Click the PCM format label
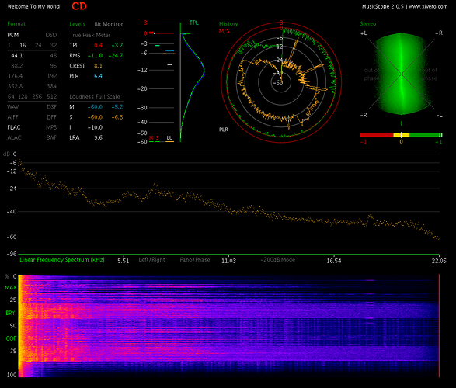This screenshot has height=388, width=456. (x=13, y=35)
